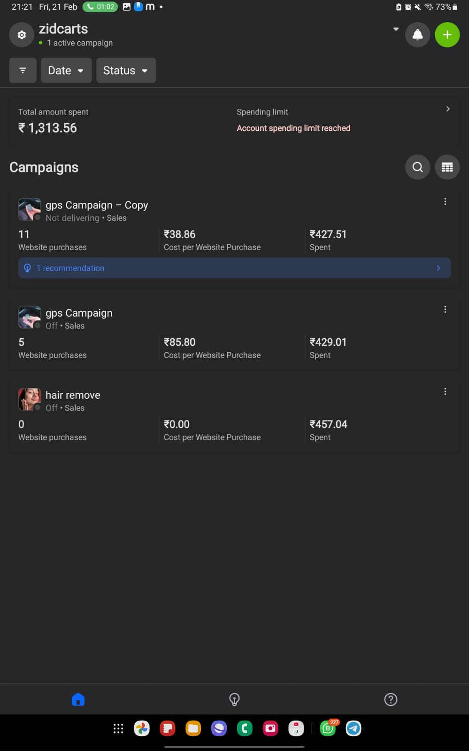Launch the purple browser app in dock
This screenshot has width=469, height=751.
click(219, 728)
